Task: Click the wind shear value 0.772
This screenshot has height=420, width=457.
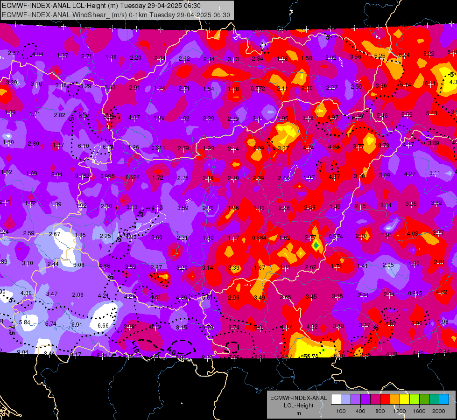Action: click(258, 88)
